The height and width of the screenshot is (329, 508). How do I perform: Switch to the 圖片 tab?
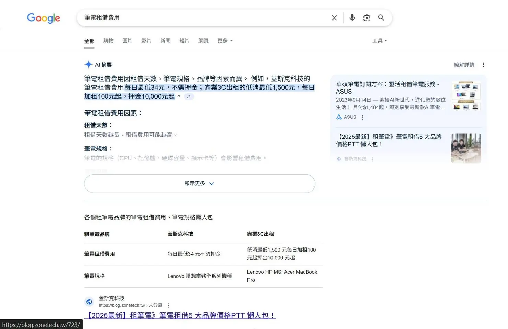click(x=127, y=41)
